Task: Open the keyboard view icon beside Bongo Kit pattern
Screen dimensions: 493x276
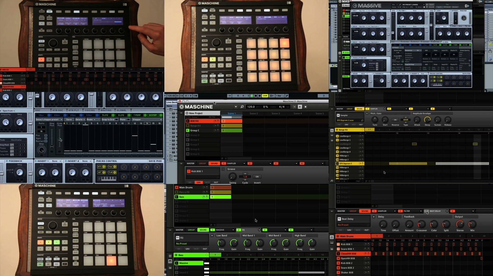Action: (332, 135)
